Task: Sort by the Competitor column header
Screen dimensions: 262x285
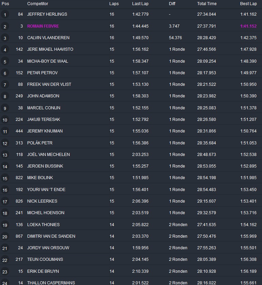Action: pos(37,4)
